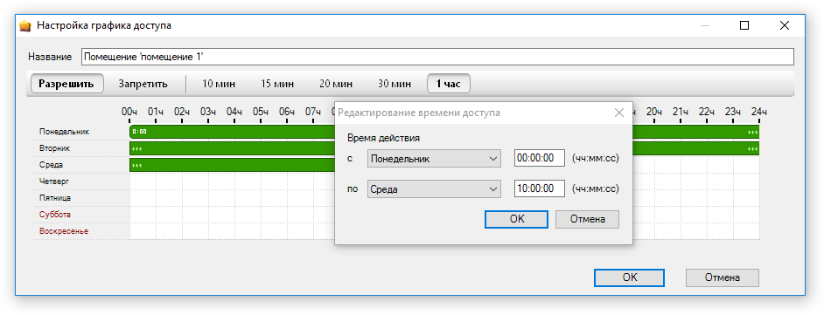Click the Название text field
The height and width of the screenshot is (315, 824).
pyautogui.click(x=437, y=57)
